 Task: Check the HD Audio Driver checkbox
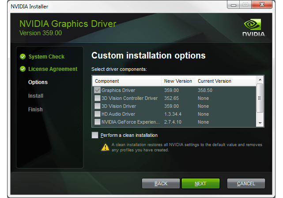97,114
